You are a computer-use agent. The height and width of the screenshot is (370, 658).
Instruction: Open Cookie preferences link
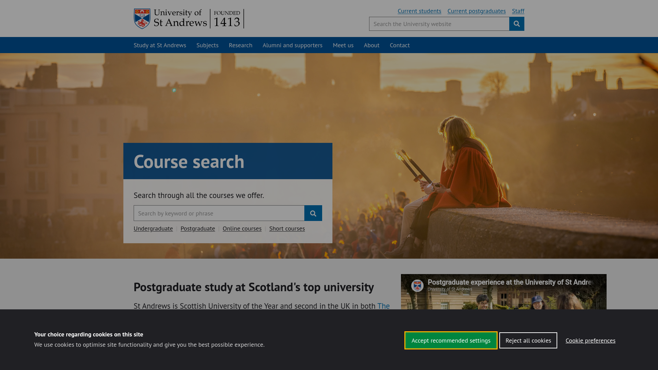coord(590,341)
